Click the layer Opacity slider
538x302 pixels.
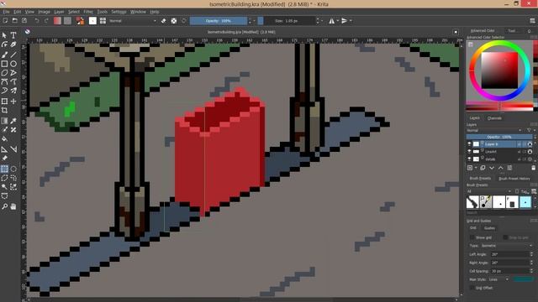(499, 137)
